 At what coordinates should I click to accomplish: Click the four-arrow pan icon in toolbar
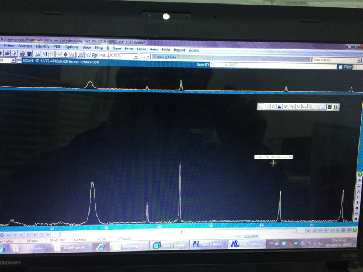(66, 54)
